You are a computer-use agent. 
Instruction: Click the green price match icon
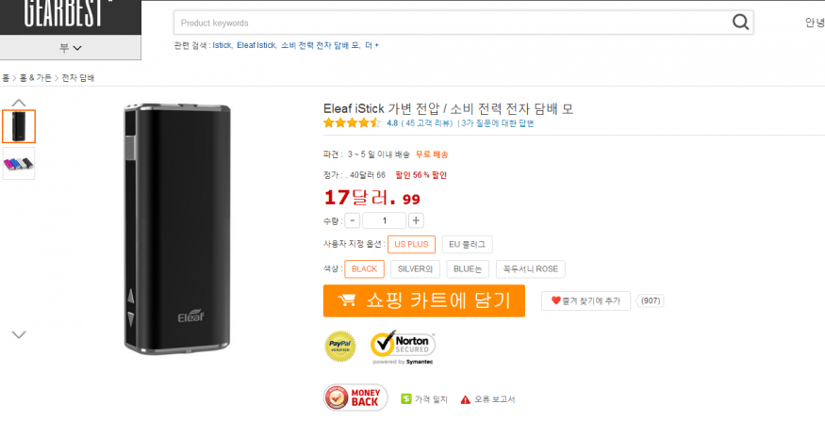(406, 399)
